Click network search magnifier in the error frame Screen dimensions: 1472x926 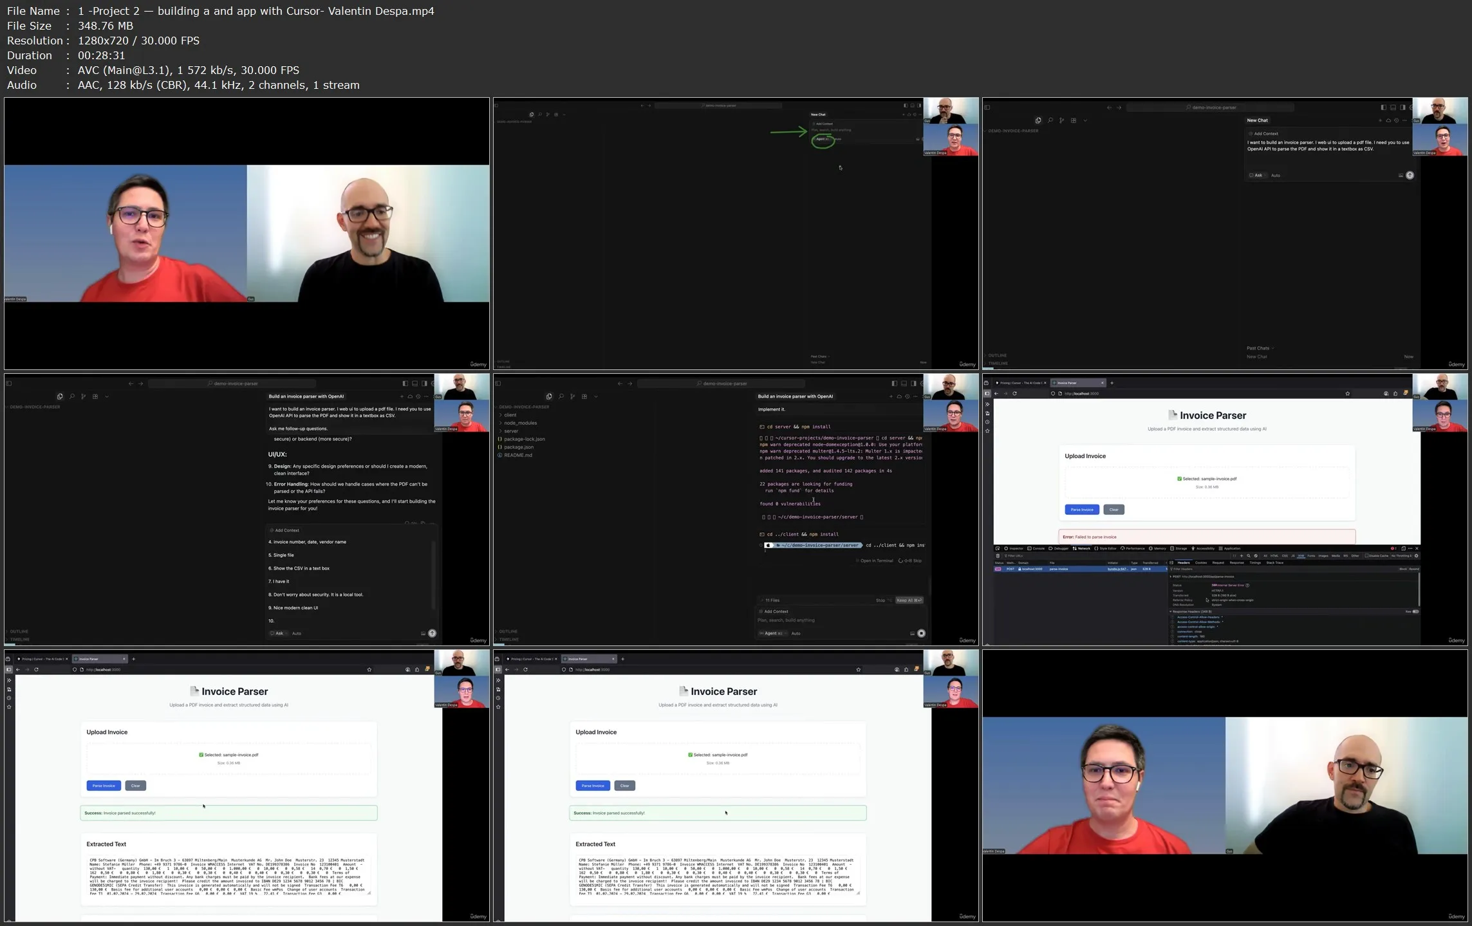(1249, 555)
